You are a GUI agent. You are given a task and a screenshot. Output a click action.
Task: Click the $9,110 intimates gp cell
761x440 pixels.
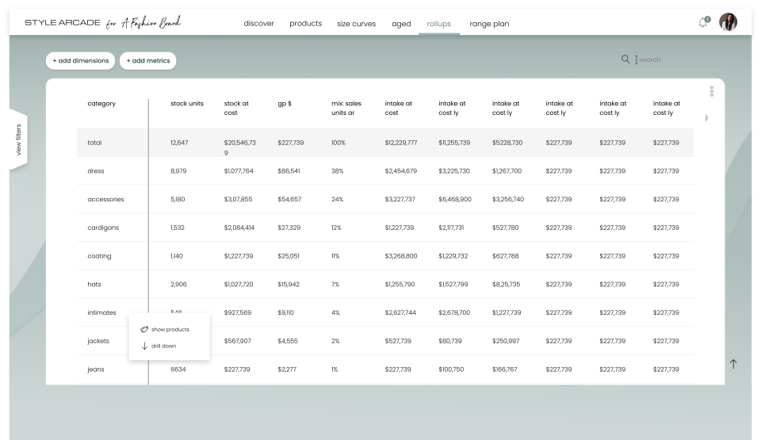pyautogui.click(x=285, y=312)
